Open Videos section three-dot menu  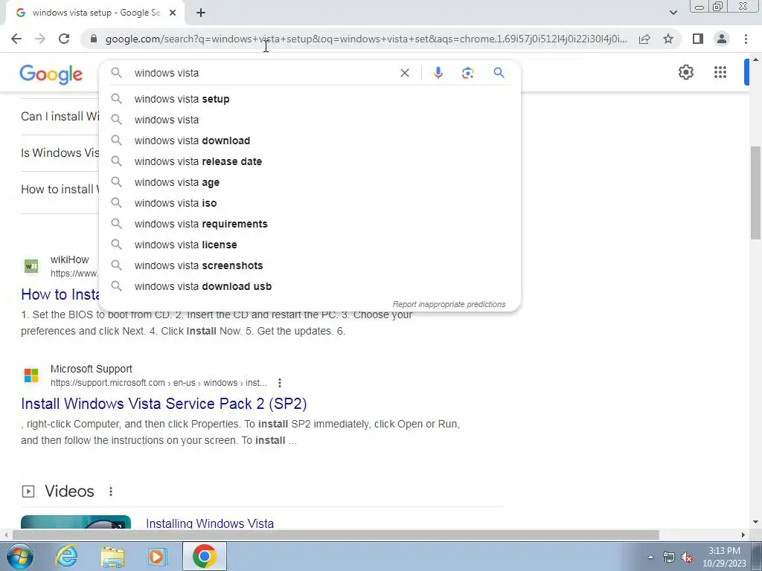coord(111,491)
